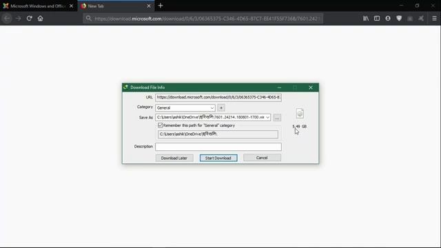
Task: Browse for save location with ellipsis button
Action: pos(277,118)
